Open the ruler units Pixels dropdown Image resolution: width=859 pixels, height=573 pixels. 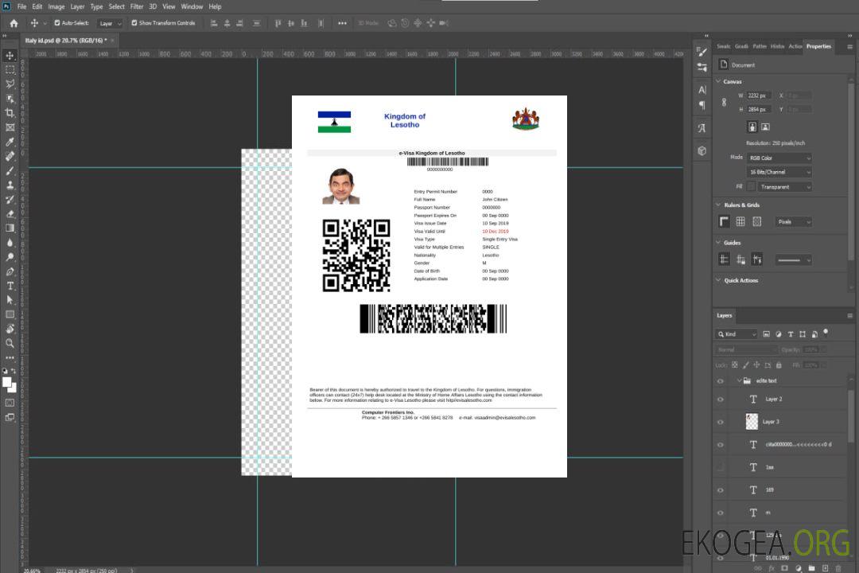(794, 221)
